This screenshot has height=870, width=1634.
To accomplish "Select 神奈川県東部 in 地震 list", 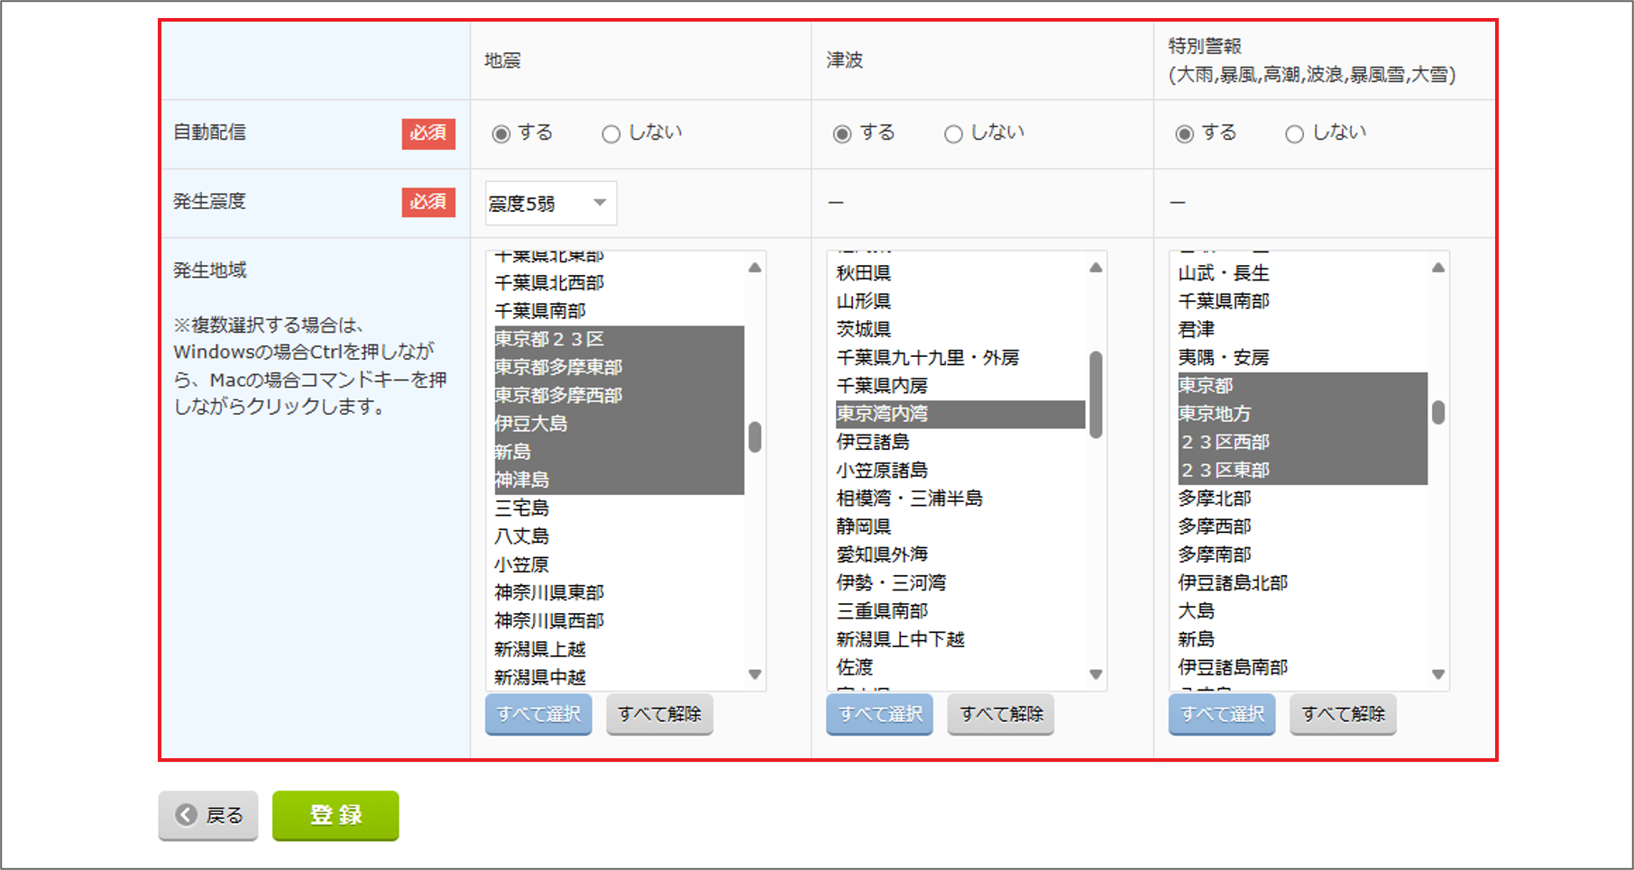I will tap(619, 593).
